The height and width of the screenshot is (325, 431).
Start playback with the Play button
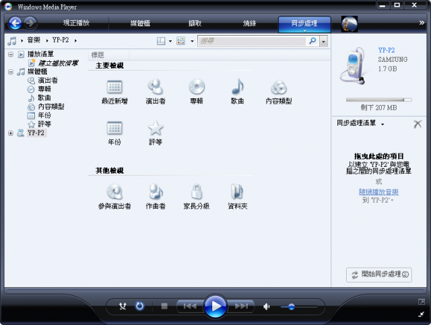point(215,306)
